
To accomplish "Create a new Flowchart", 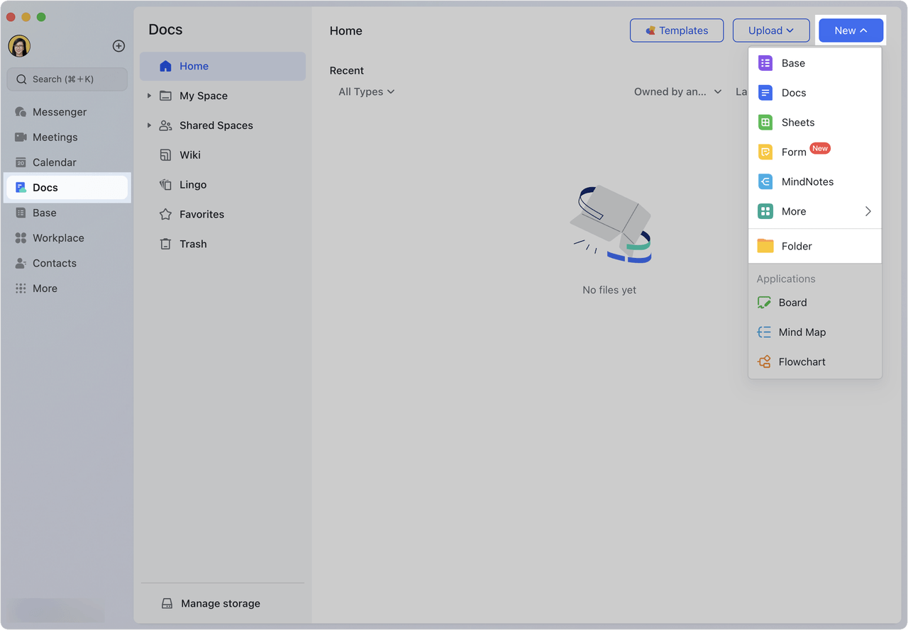I will click(802, 361).
